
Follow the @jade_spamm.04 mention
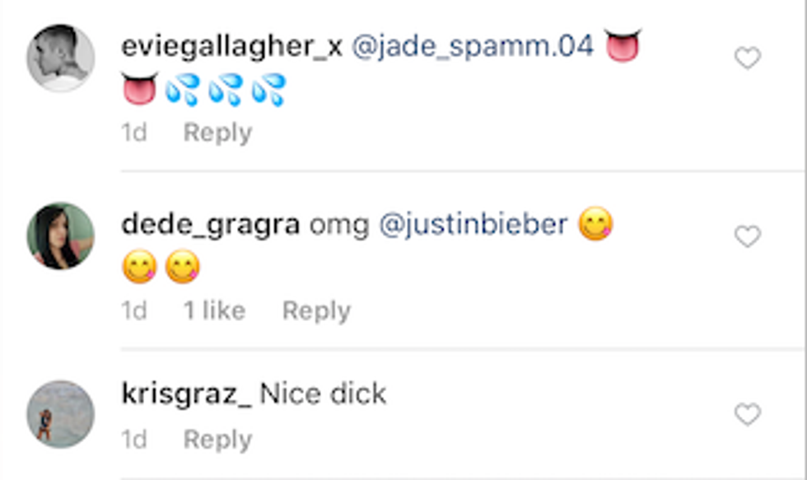(473, 45)
